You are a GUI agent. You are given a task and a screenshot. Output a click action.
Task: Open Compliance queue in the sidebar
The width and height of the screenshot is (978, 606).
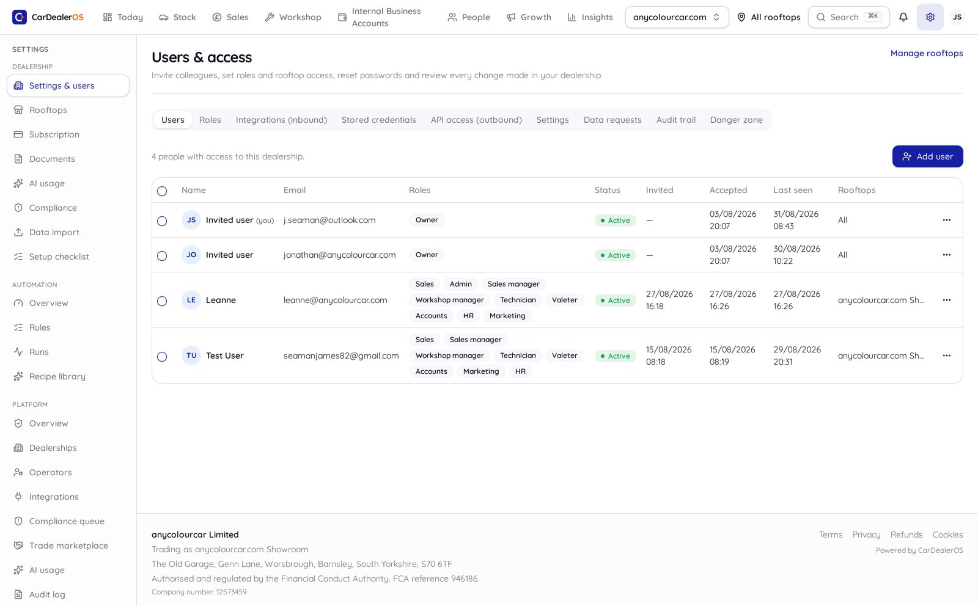[x=68, y=521]
